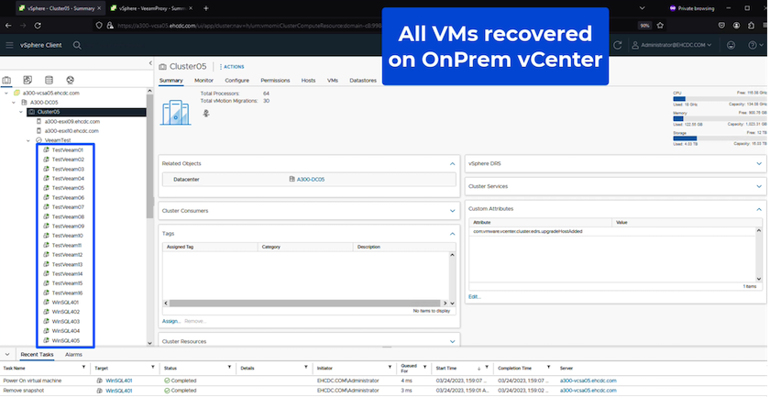Viewport: 770px width, 398px height.
Task: Expand the Cluster Services panel
Action: point(759,187)
